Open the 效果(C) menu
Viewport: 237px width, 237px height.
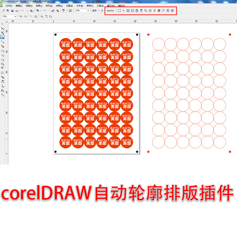59,6
